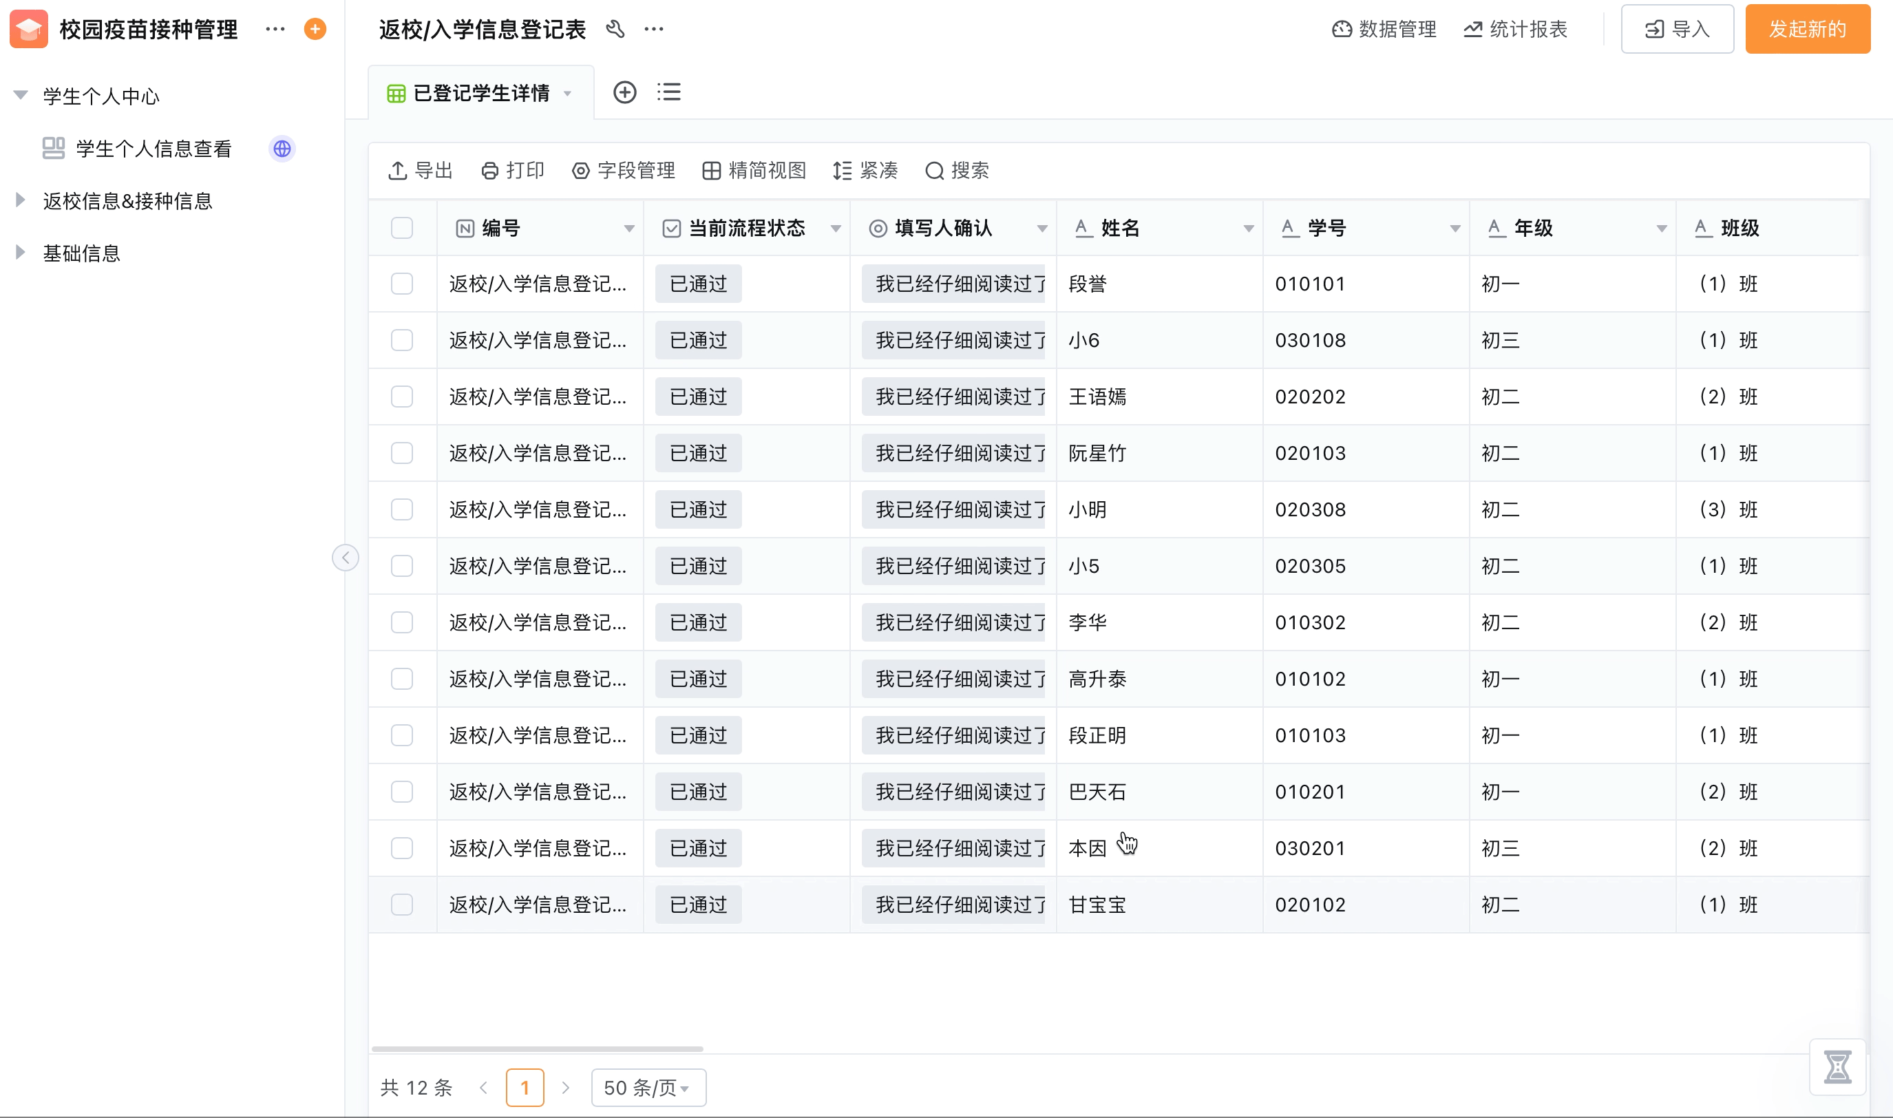Image resolution: width=1893 pixels, height=1118 pixels.
Task: Click the 共 12 条 total count
Action: coord(416,1087)
